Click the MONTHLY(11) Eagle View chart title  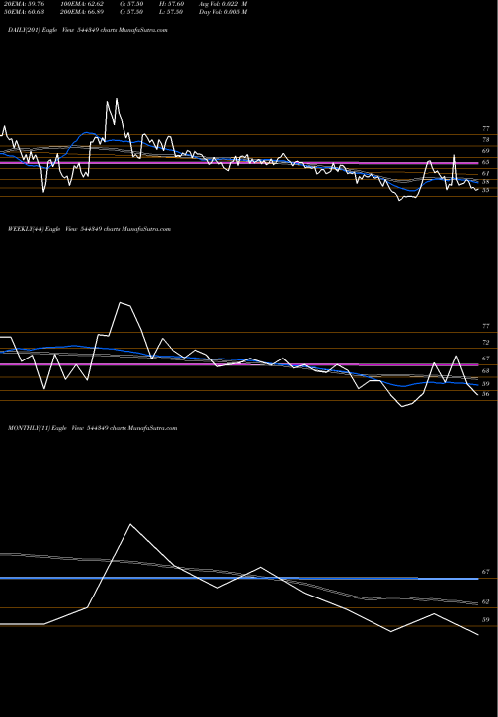pyautogui.click(x=93, y=428)
